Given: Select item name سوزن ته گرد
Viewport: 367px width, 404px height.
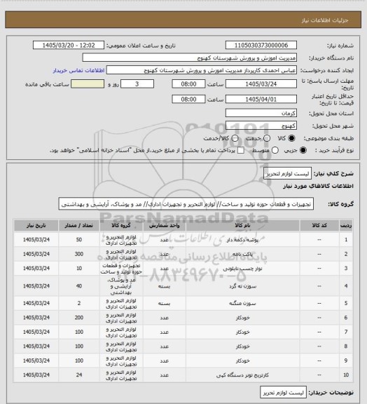Looking at the screenshot, I should pyautogui.click(x=242, y=286).
